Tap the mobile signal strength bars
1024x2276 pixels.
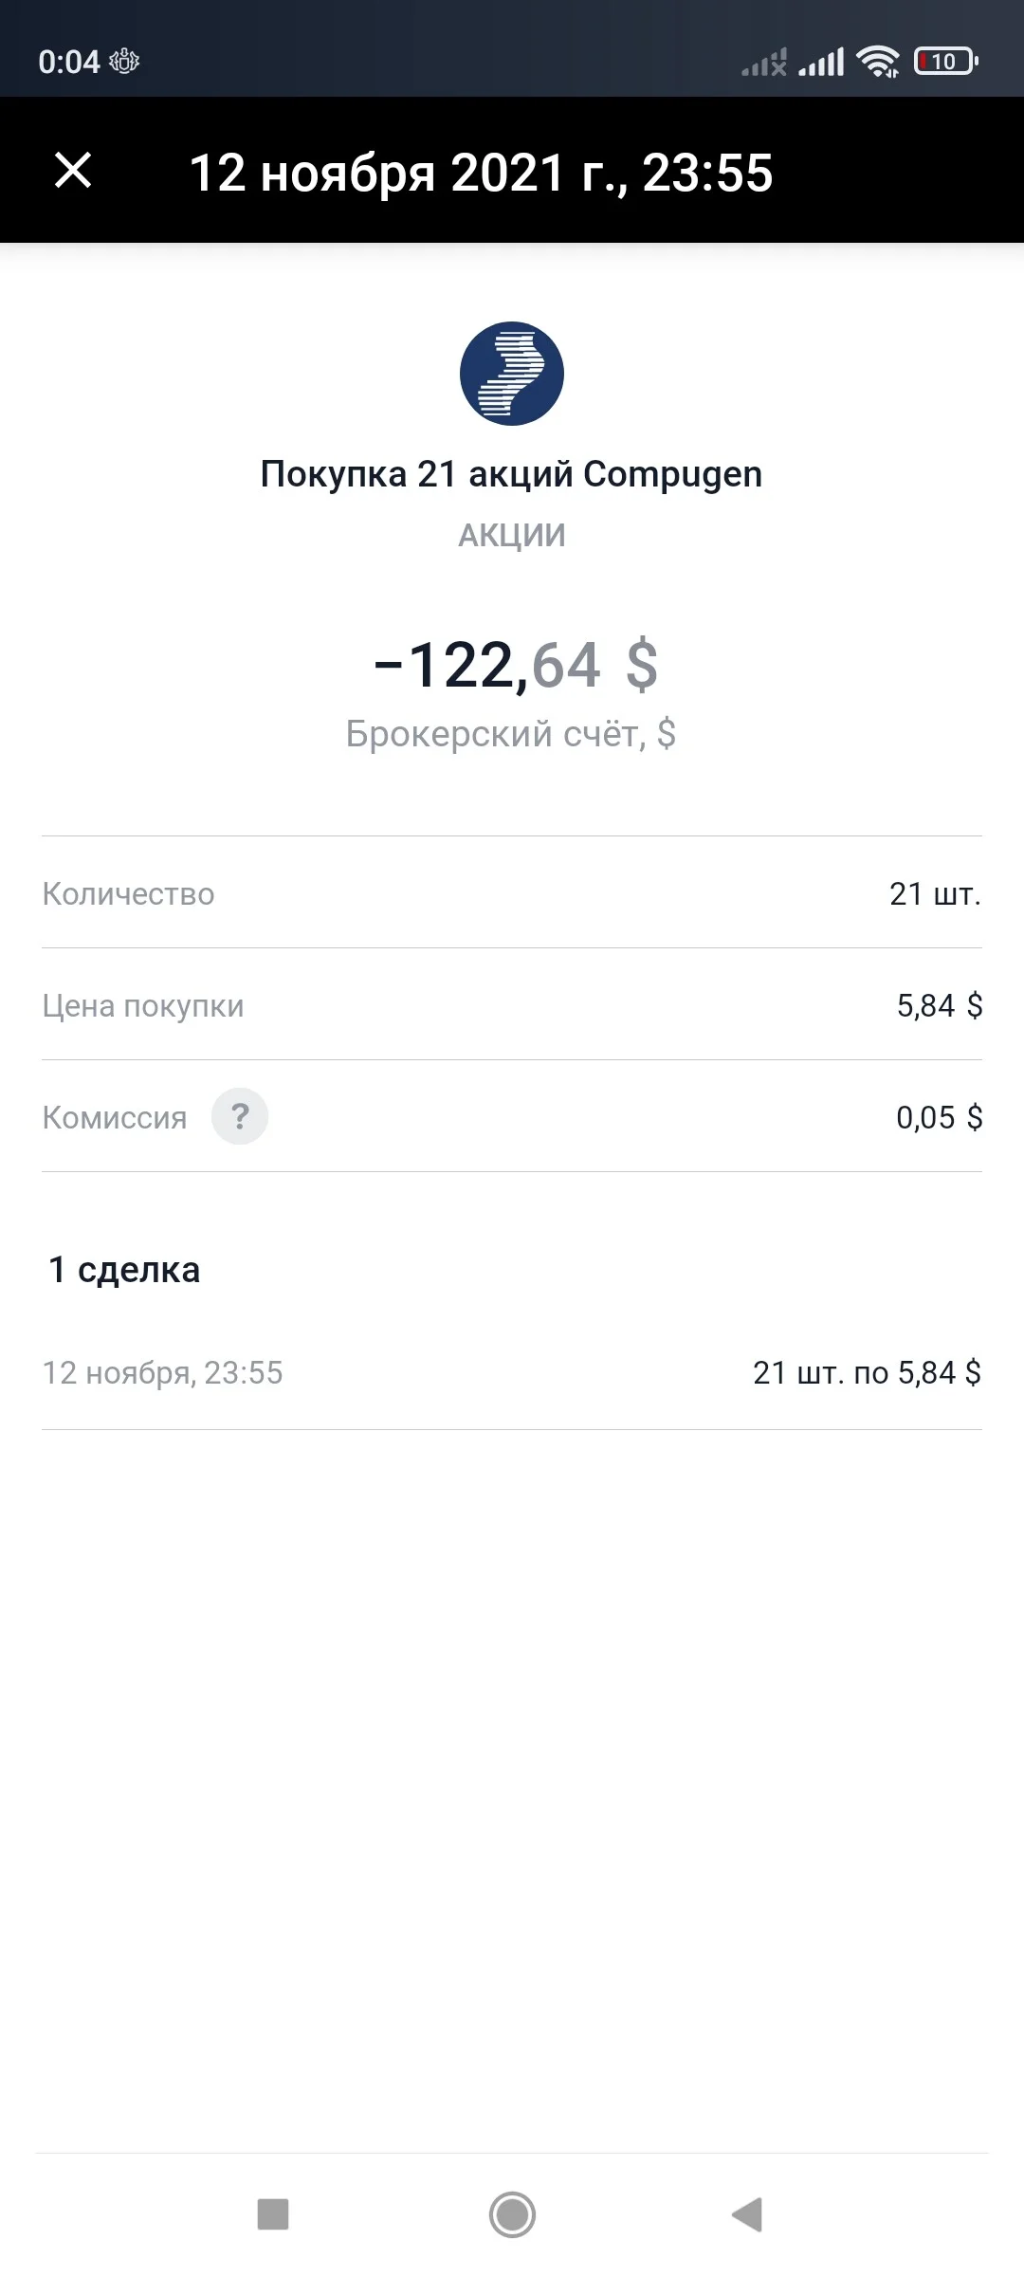coord(821,63)
